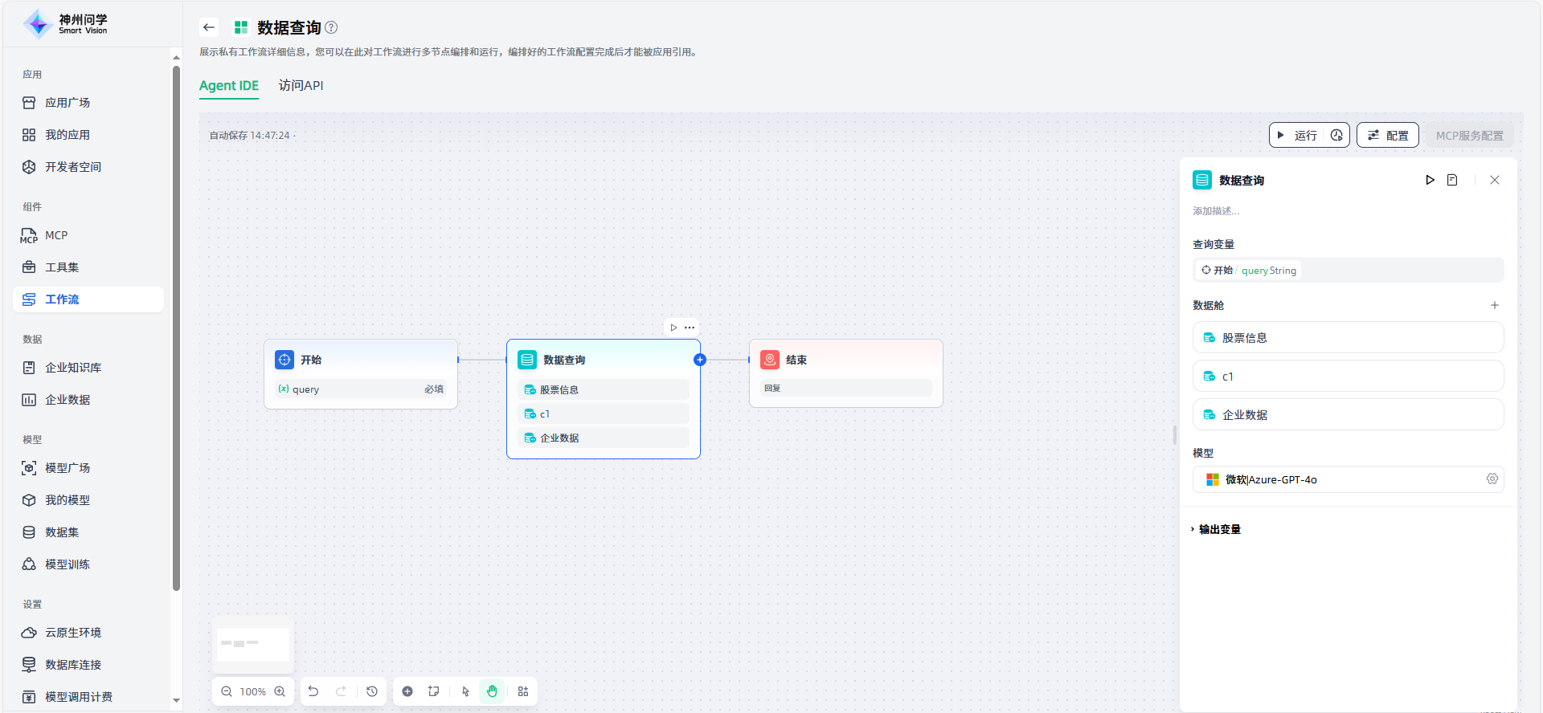
Task: Add a new 数据舱 with plus icon
Action: tap(1495, 305)
